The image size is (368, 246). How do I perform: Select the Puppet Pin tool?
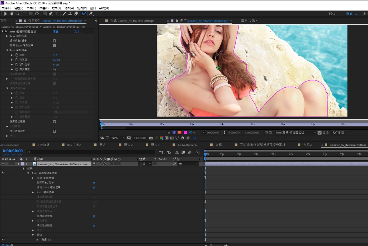(x=91, y=14)
